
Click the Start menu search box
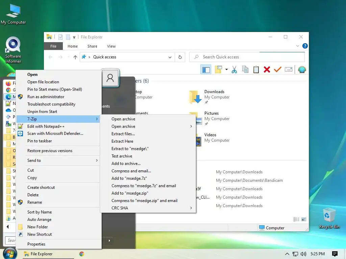click(x=10, y=240)
